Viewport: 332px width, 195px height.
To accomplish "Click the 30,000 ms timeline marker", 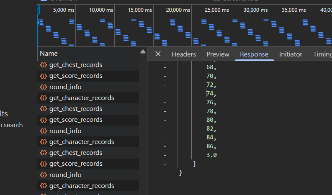I will (x=255, y=10).
